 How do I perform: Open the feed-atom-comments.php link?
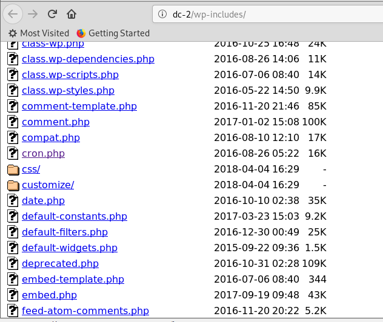[85, 311]
